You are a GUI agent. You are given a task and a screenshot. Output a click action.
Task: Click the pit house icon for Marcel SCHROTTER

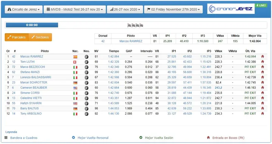pyautogui.click(x=263, y=82)
